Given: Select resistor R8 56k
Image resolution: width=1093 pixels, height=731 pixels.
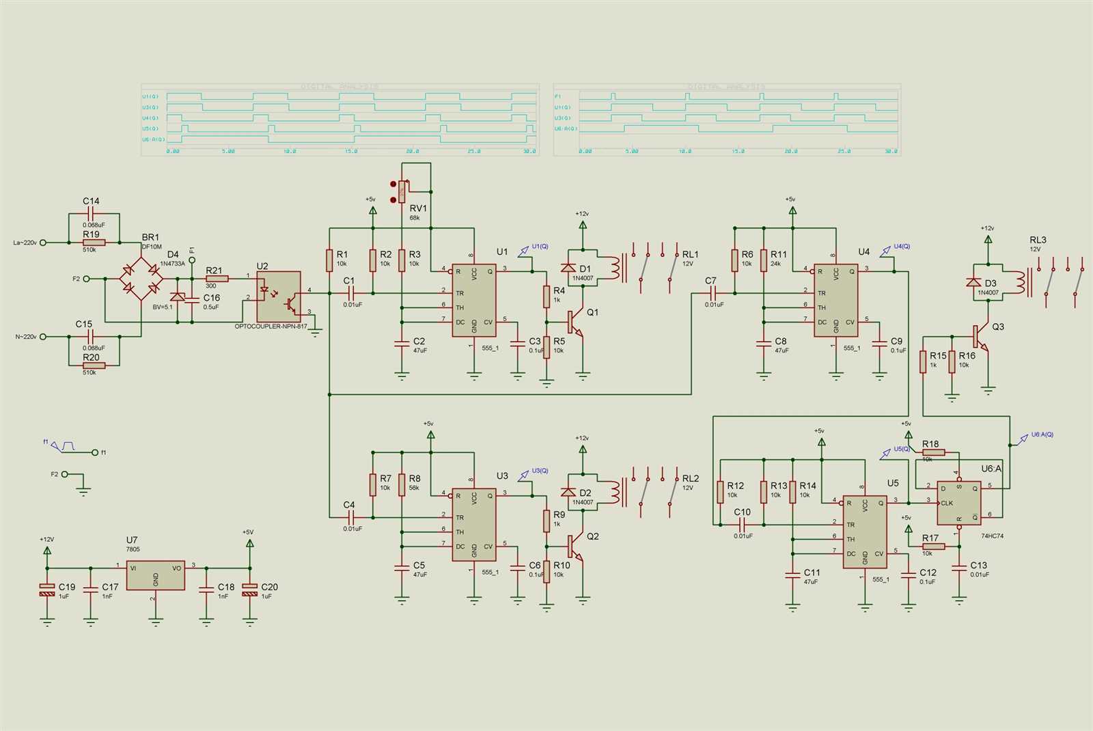Looking at the screenshot, I should (x=402, y=485).
